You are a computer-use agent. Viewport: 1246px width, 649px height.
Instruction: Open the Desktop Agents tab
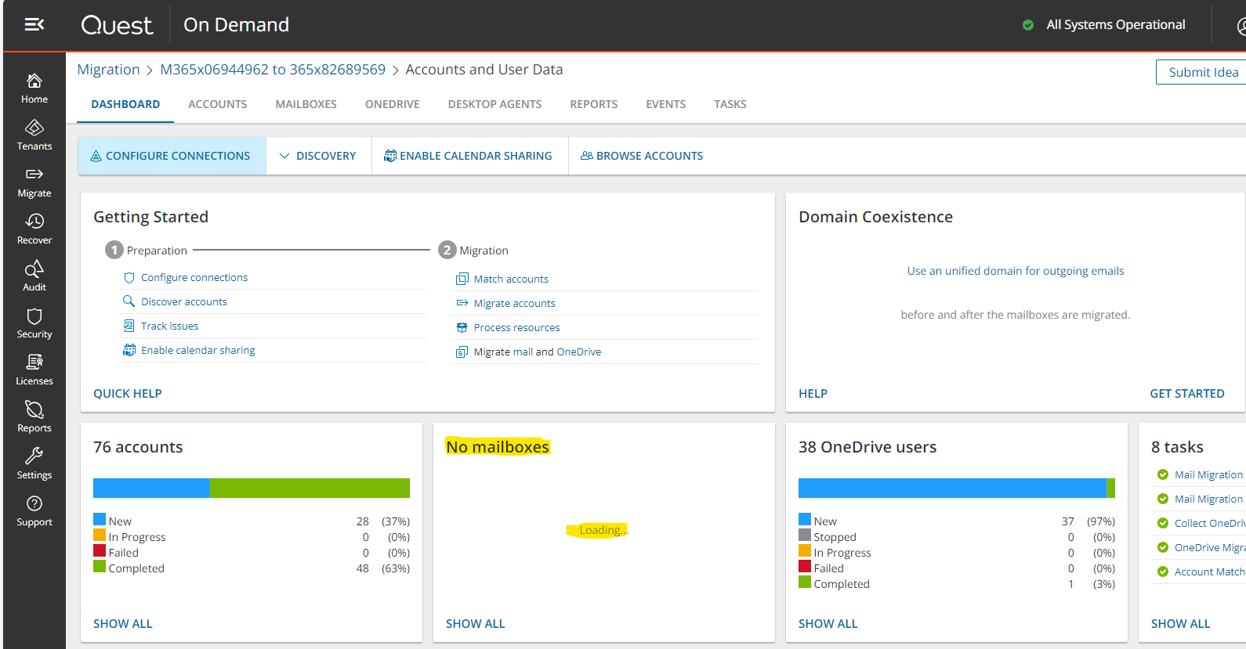coord(494,104)
